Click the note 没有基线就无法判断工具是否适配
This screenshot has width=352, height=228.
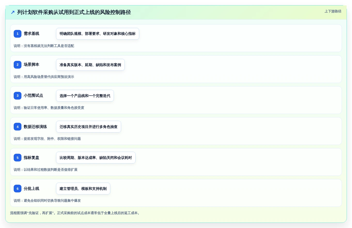[x=44, y=46]
